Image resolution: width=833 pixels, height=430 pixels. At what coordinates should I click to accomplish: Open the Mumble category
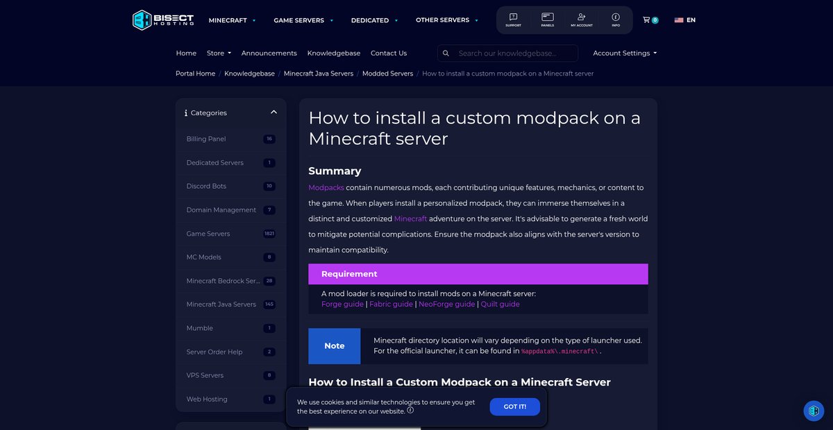click(x=231, y=328)
